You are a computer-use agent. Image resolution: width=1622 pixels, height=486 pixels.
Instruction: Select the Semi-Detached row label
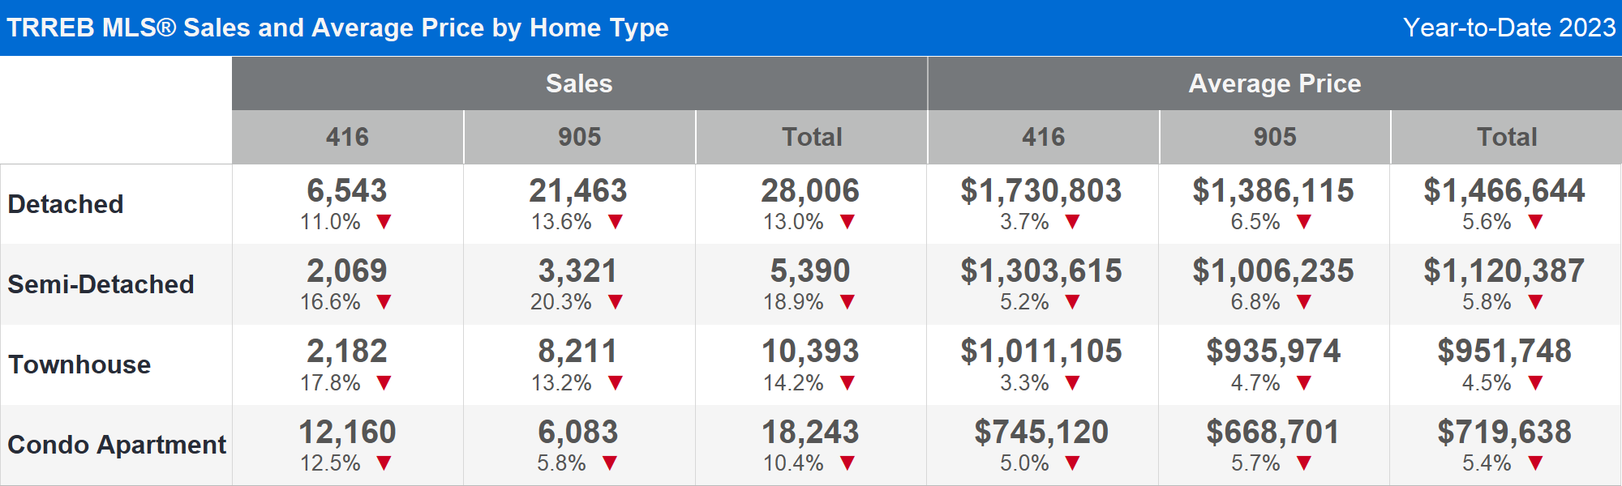coord(101,284)
